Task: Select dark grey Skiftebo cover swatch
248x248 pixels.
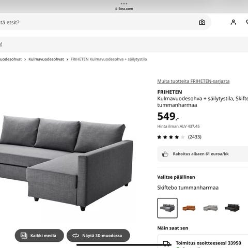Action: point(167,208)
